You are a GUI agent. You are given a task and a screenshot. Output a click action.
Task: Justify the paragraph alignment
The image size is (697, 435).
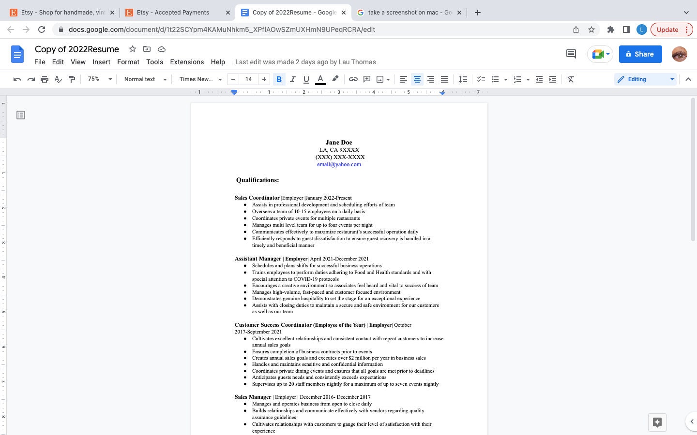444,79
